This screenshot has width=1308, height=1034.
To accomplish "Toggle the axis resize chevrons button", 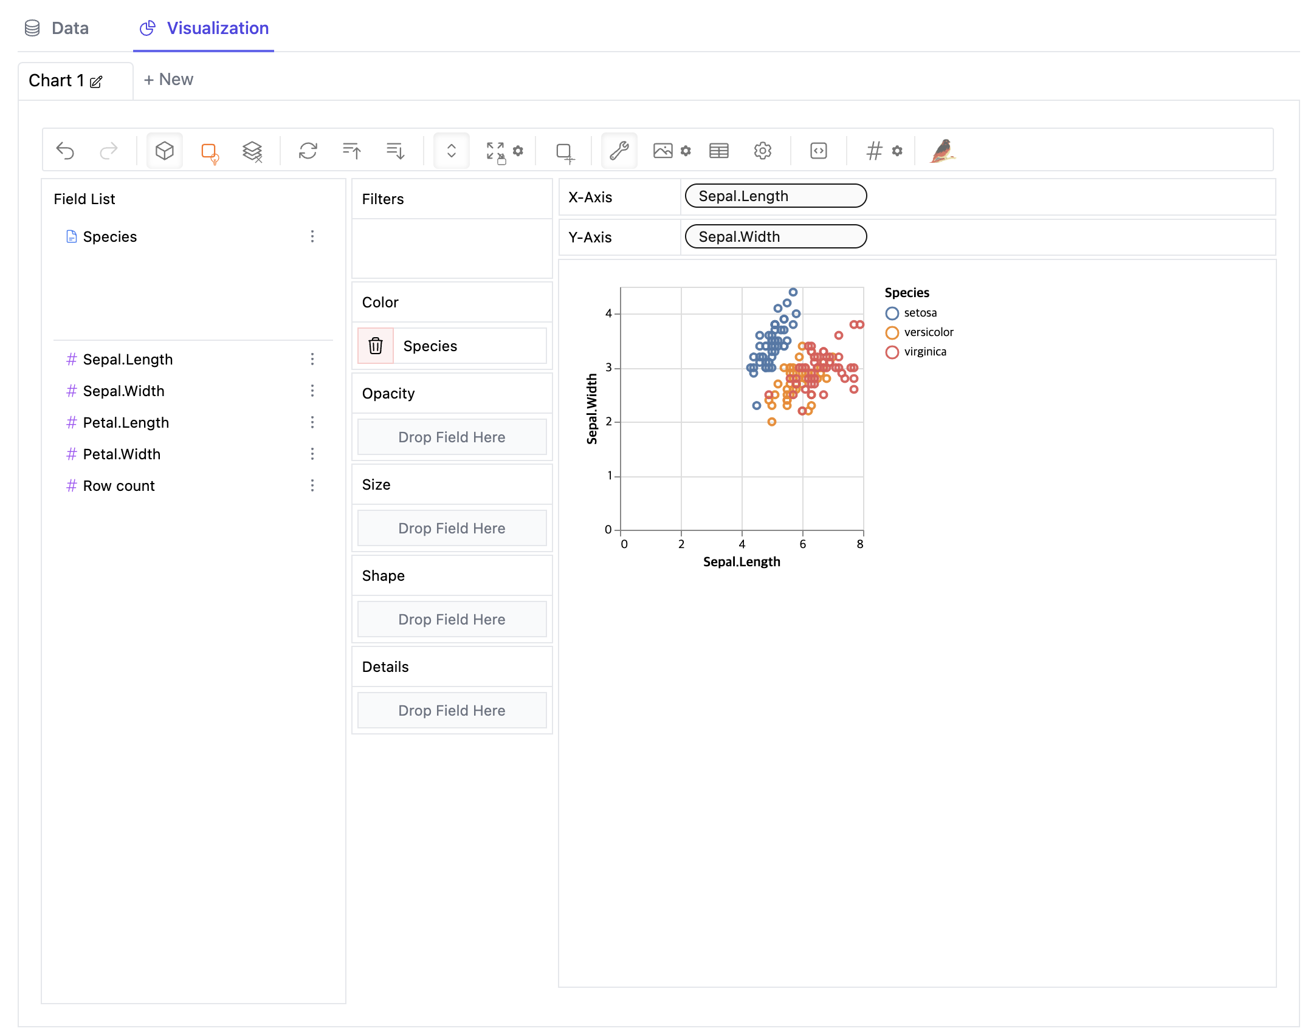I will (451, 151).
